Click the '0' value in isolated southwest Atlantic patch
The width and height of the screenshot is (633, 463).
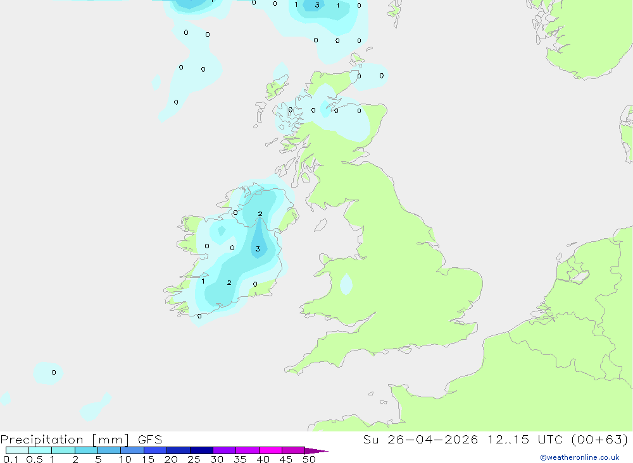54,372
